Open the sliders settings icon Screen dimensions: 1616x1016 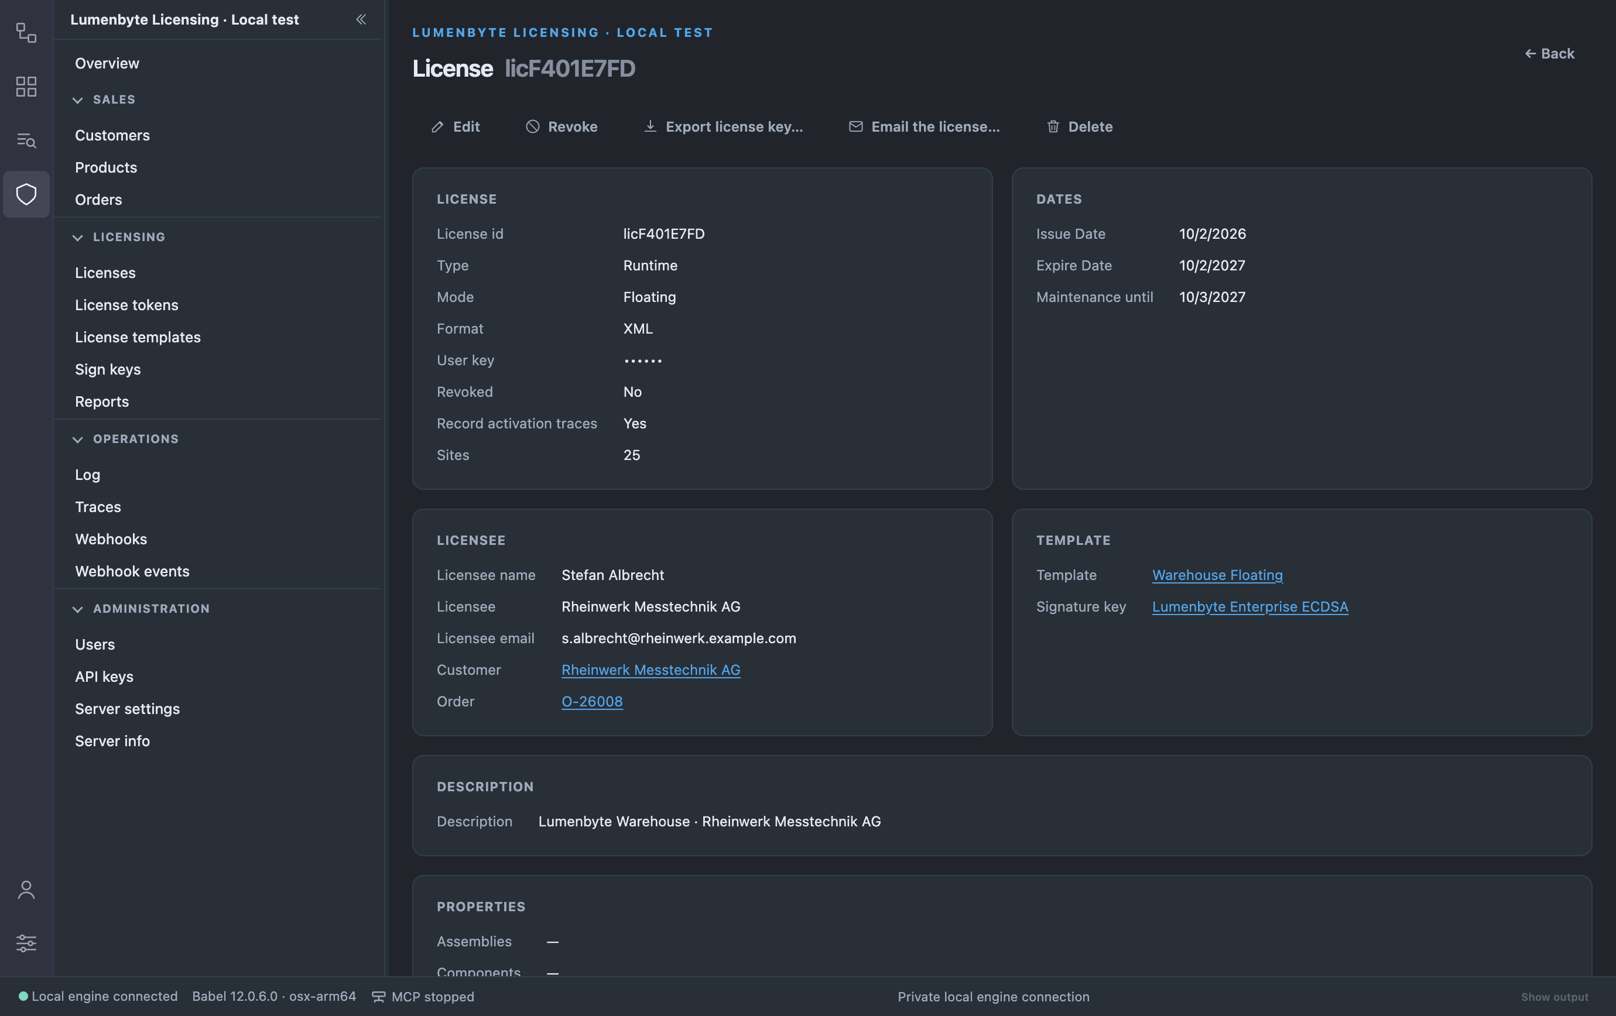(x=26, y=943)
